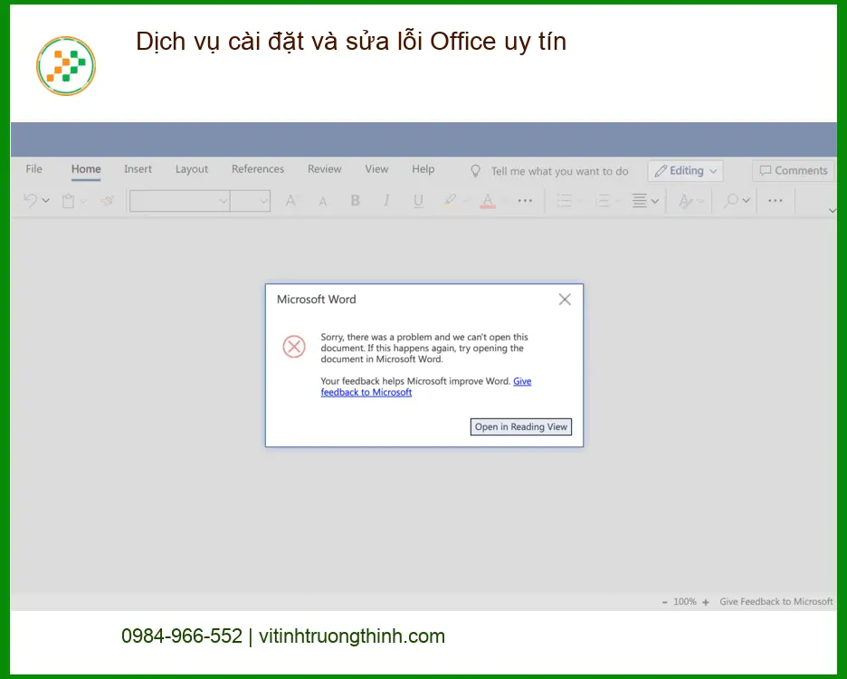Expand the Find dropdown arrow
Screen dimensions: 847x679
click(x=746, y=201)
